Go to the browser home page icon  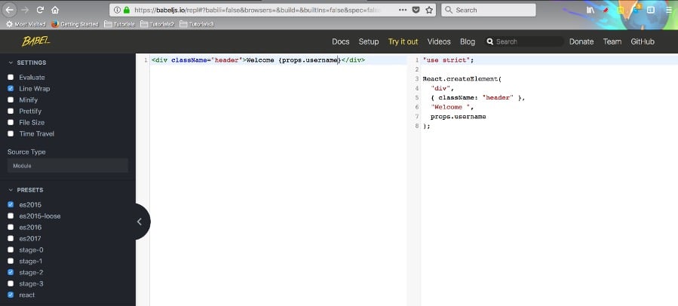pyautogui.click(x=56, y=10)
